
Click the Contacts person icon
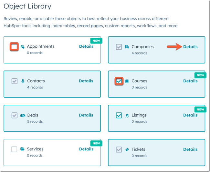click(x=23, y=81)
